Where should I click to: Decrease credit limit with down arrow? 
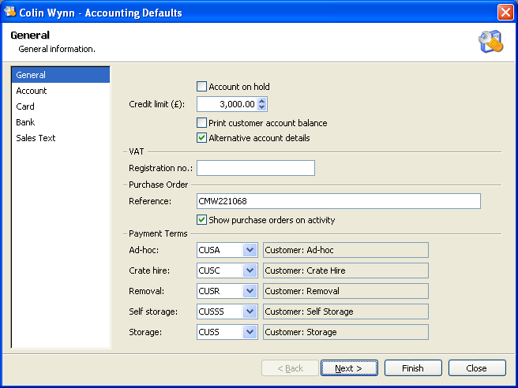[x=262, y=107]
